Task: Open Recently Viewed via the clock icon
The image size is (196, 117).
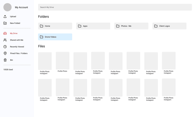Action: [x=5, y=47]
